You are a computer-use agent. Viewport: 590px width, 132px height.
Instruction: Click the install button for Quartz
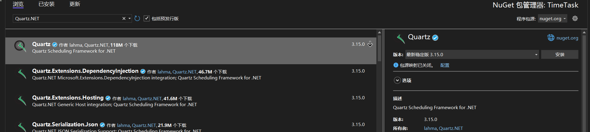[x=560, y=54]
